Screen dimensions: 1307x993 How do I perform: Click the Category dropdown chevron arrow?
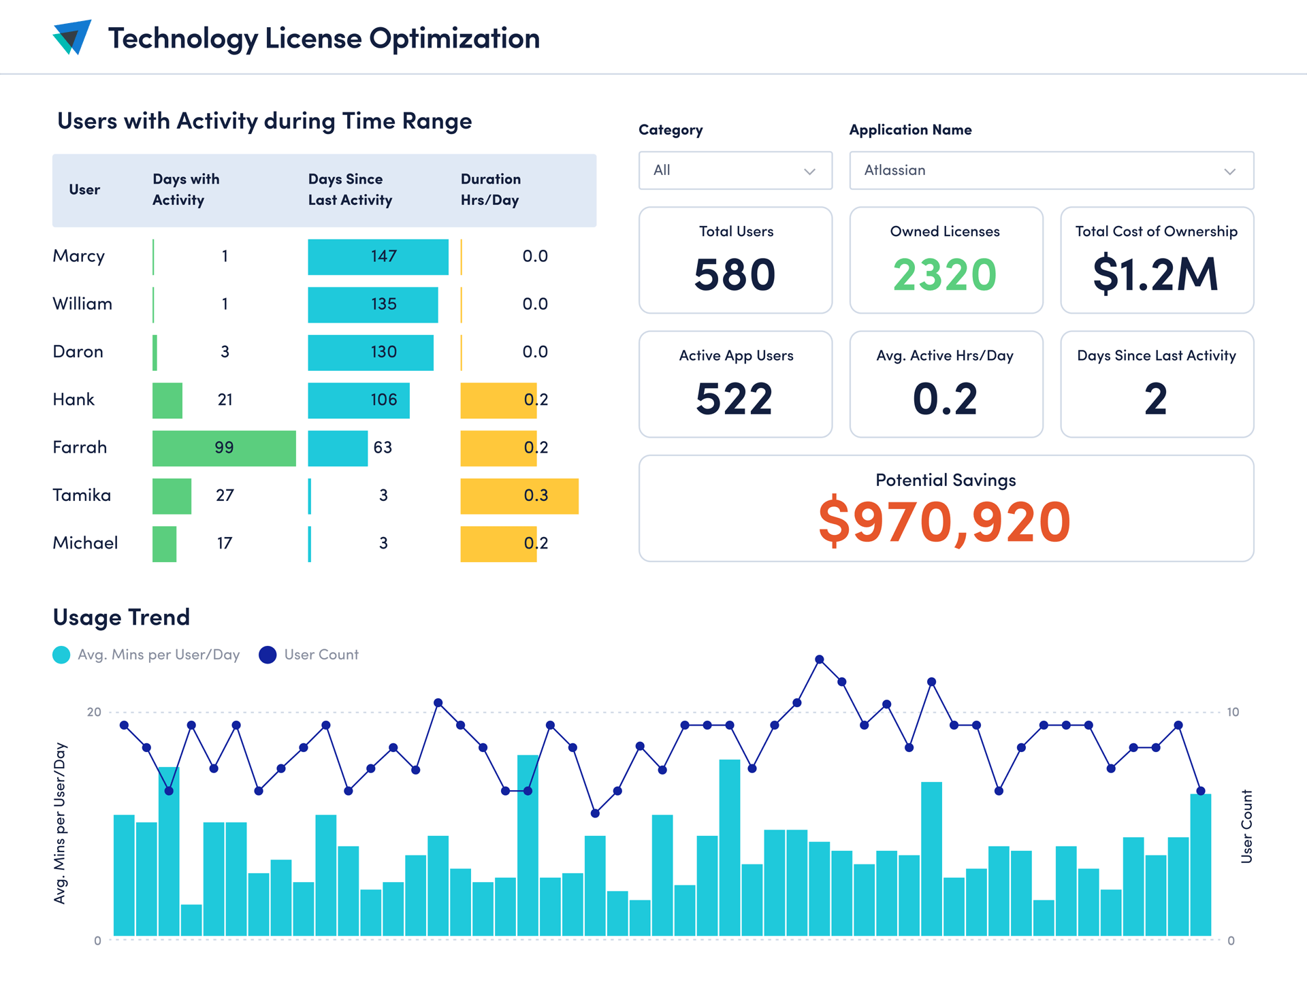tap(809, 172)
